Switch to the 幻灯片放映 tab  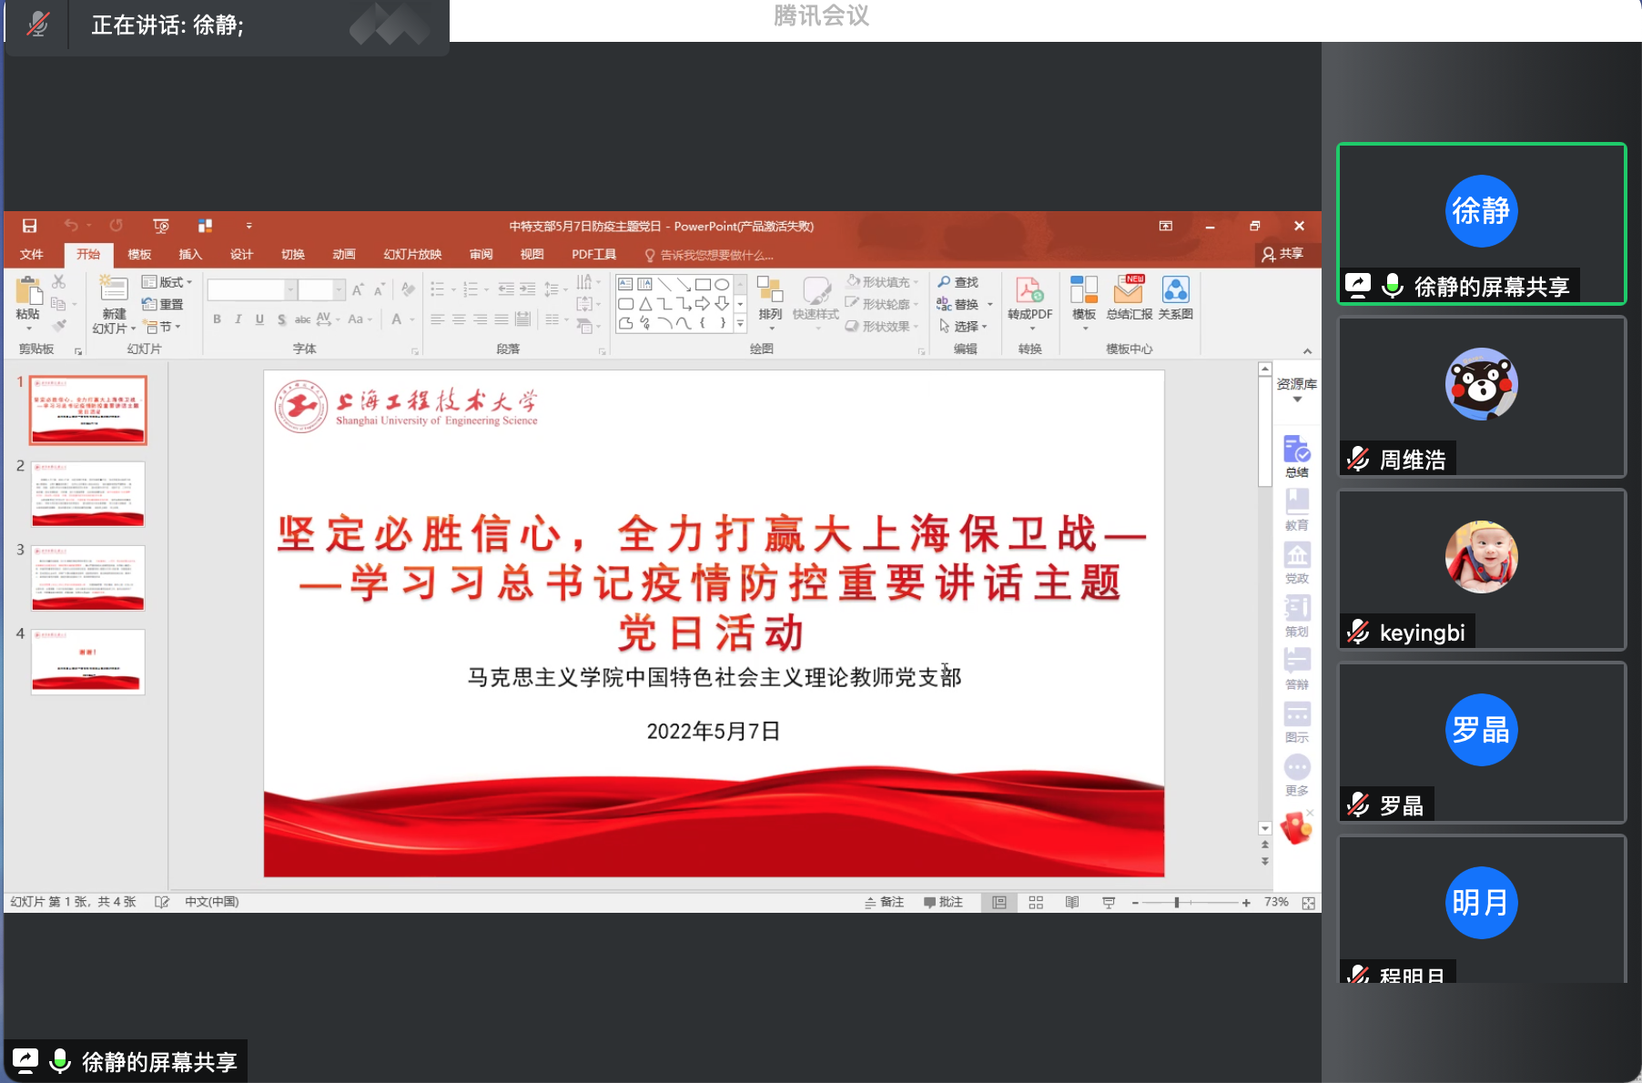412,255
